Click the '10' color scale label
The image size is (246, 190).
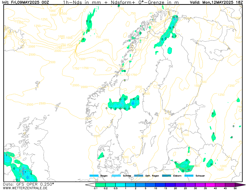pyautogui.click(x=155, y=188)
